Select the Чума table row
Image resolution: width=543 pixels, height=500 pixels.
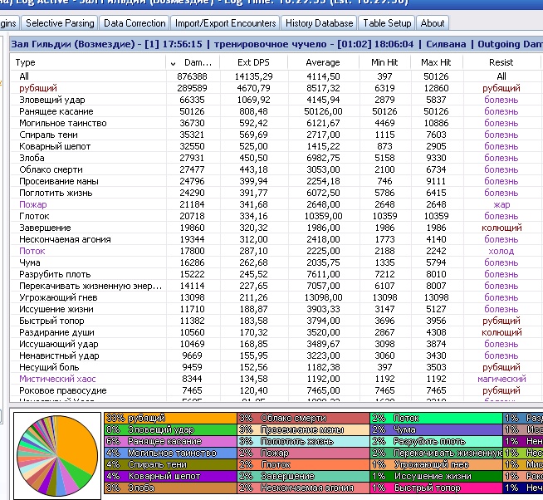coord(276,262)
